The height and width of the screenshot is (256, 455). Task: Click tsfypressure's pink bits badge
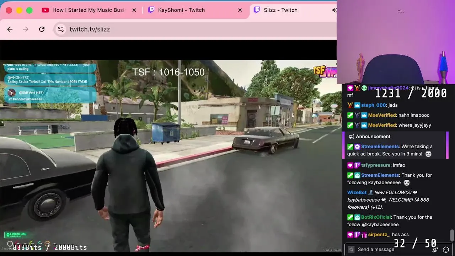tap(350, 165)
